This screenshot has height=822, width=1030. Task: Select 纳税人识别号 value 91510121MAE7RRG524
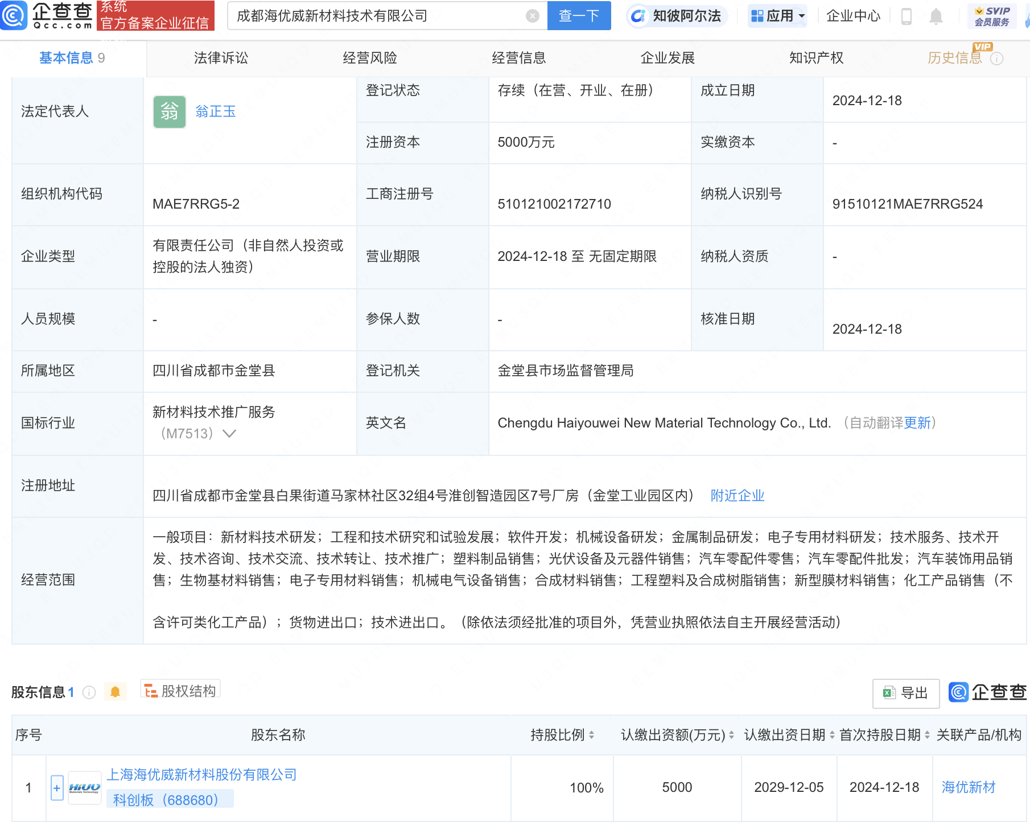pos(908,204)
